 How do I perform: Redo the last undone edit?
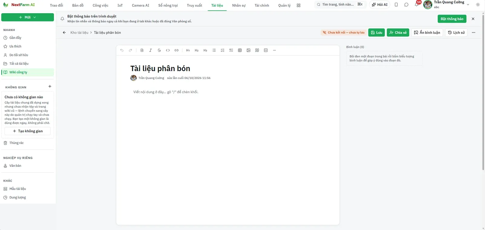pyautogui.click(x=130, y=50)
